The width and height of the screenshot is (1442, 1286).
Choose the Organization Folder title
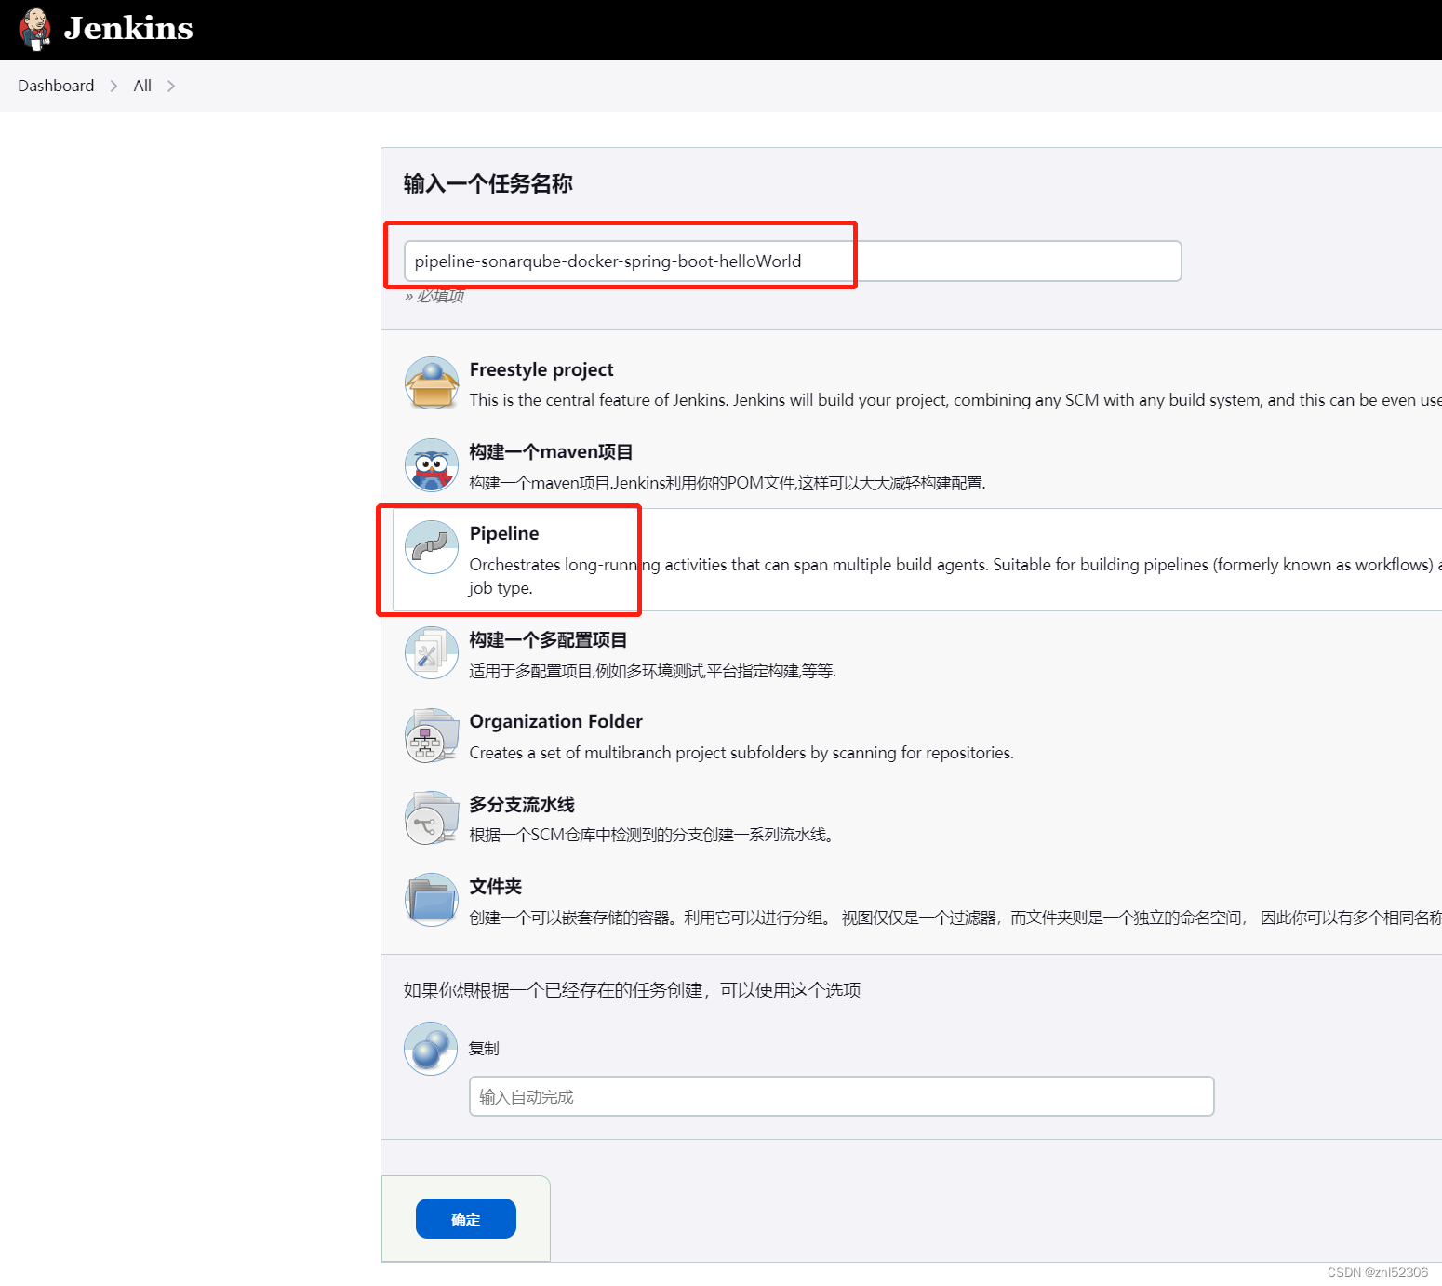click(x=556, y=721)
